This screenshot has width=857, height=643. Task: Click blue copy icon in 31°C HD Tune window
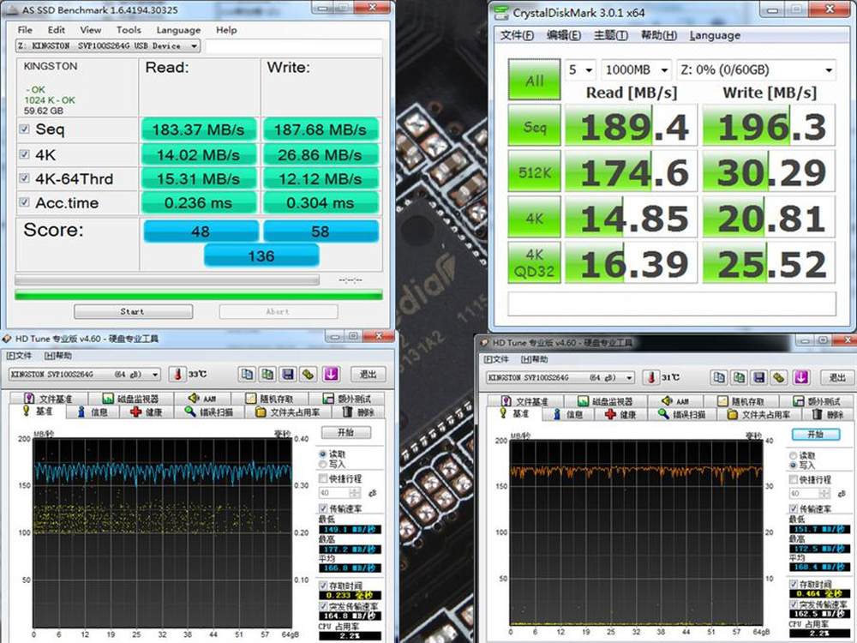coord(719,377)
